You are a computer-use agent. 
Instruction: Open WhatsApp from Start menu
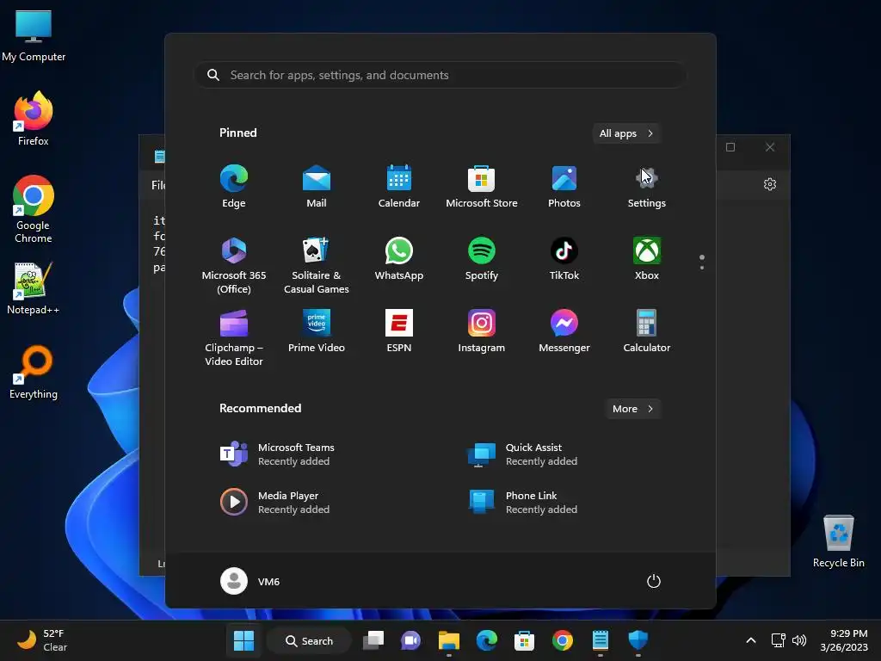click(399, 259)
